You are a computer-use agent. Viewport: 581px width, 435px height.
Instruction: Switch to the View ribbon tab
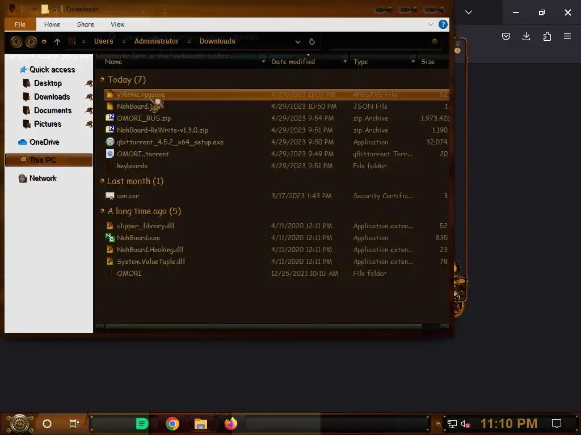pyautogui.click(x=117, y=24)
